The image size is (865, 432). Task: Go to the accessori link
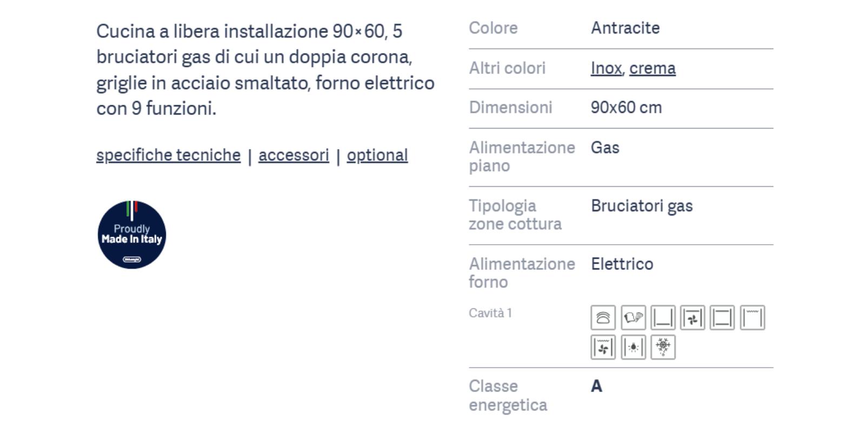point(294,156)
